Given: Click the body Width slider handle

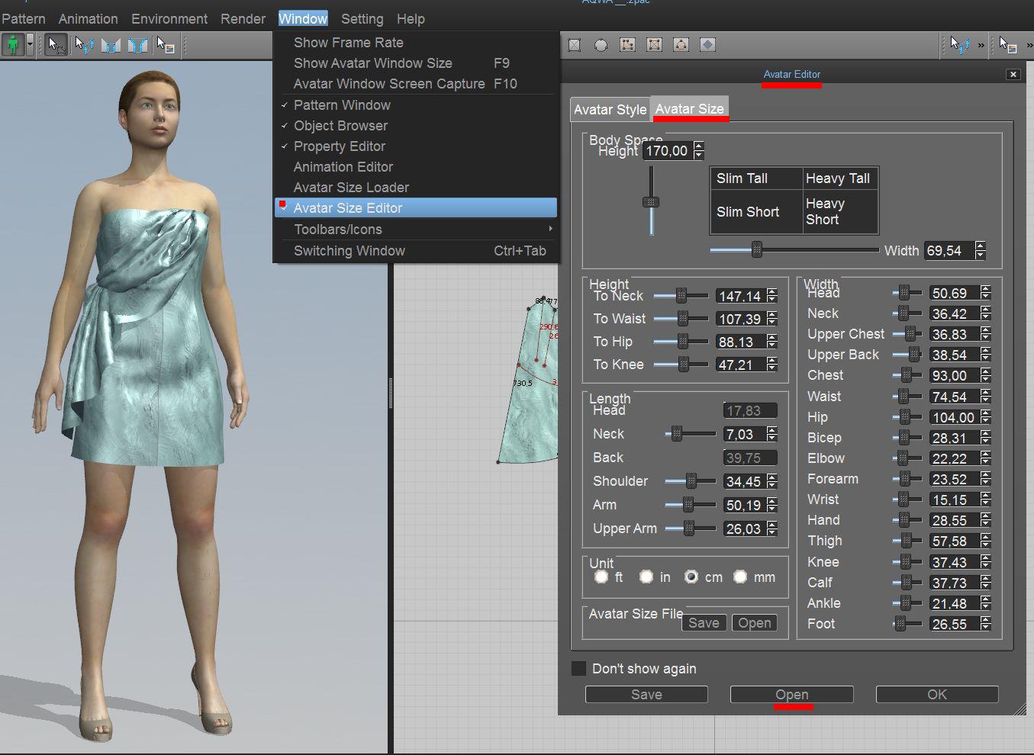Looking at the screenshot, I should coord(756,250).
